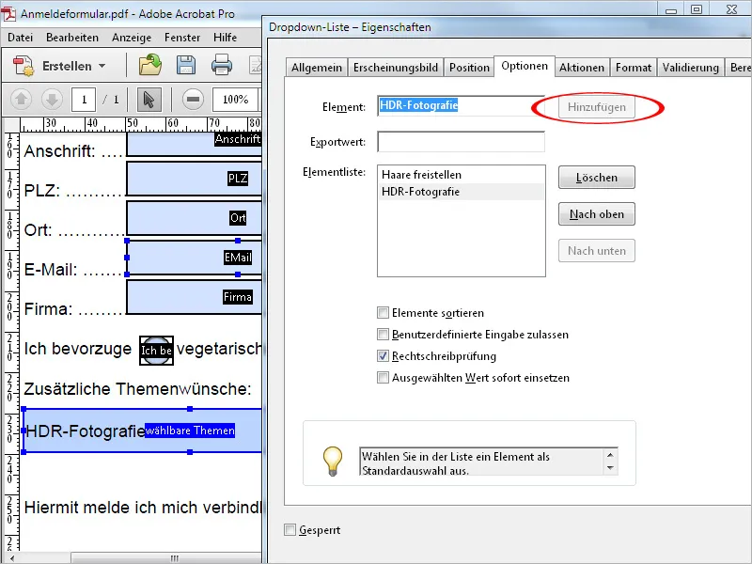Select the Anschrift form field
The height and width of the screenshot is (564, 752).
195,145
